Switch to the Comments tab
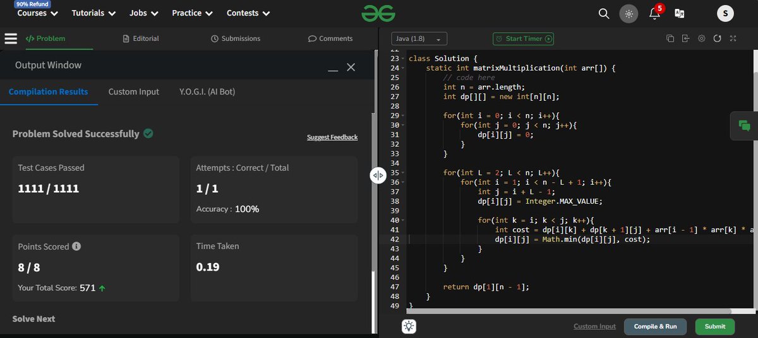The image size is (758, 338). tap(330, 38)
